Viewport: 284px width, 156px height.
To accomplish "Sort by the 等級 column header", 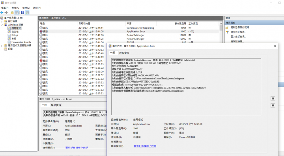I will (58, 24).
